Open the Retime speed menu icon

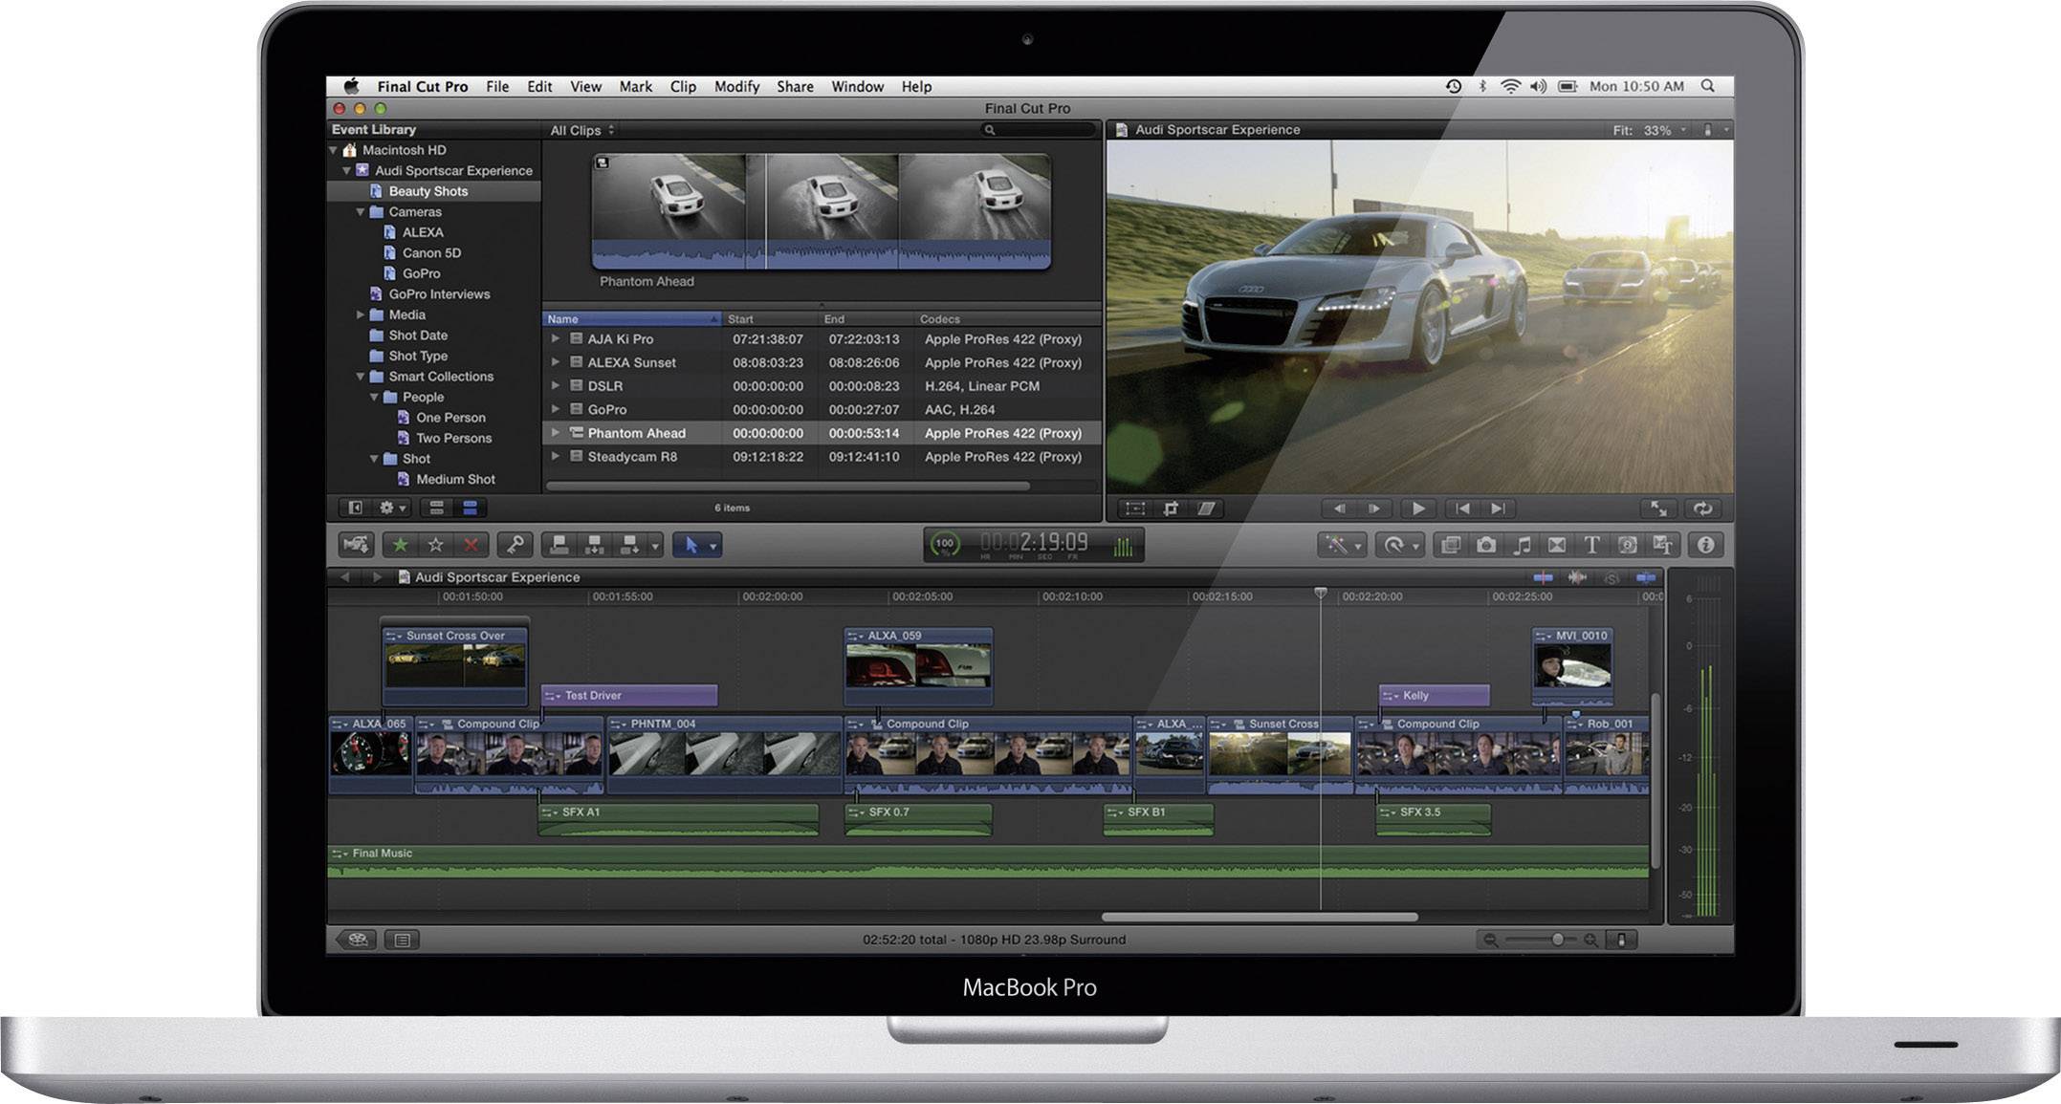tap(1399, 545)
